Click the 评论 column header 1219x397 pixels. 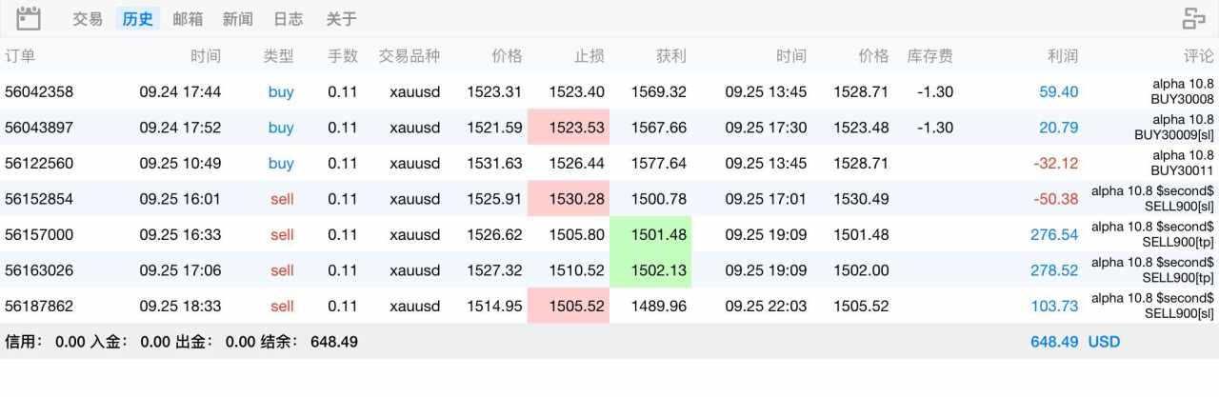point(1199,56)
